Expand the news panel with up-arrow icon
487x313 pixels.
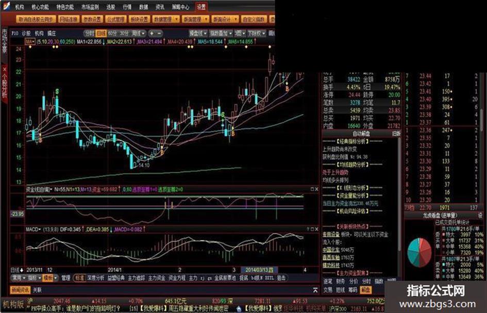[315, 290]
